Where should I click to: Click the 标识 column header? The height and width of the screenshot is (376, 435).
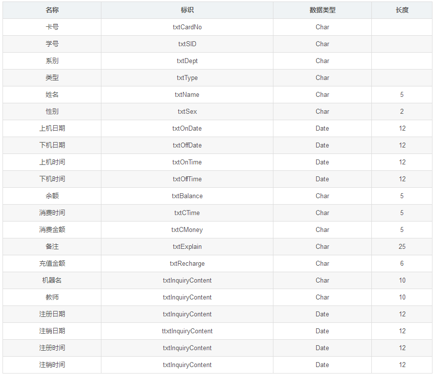pyautogui.click(x=187, y=10)
